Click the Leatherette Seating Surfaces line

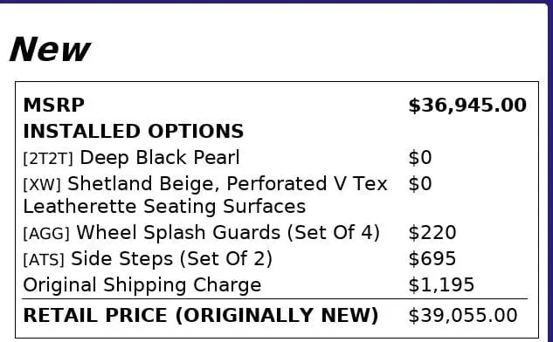coord(164,206)
